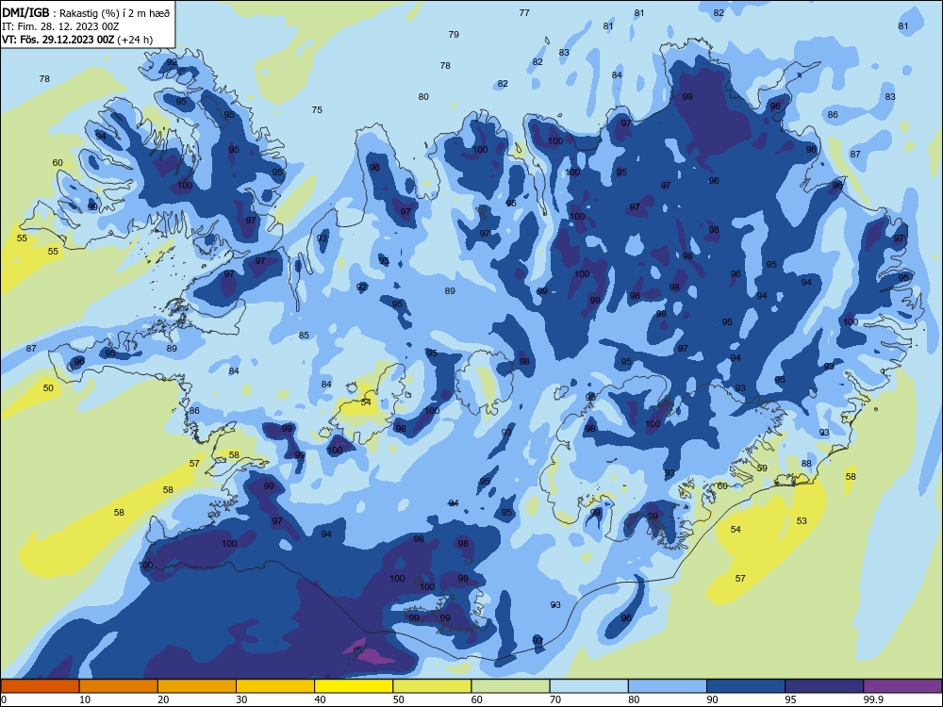This screenshot has width=943, height=707.
Task: Click the '99.9' label on the legend scale
Action: click(873, 699)
